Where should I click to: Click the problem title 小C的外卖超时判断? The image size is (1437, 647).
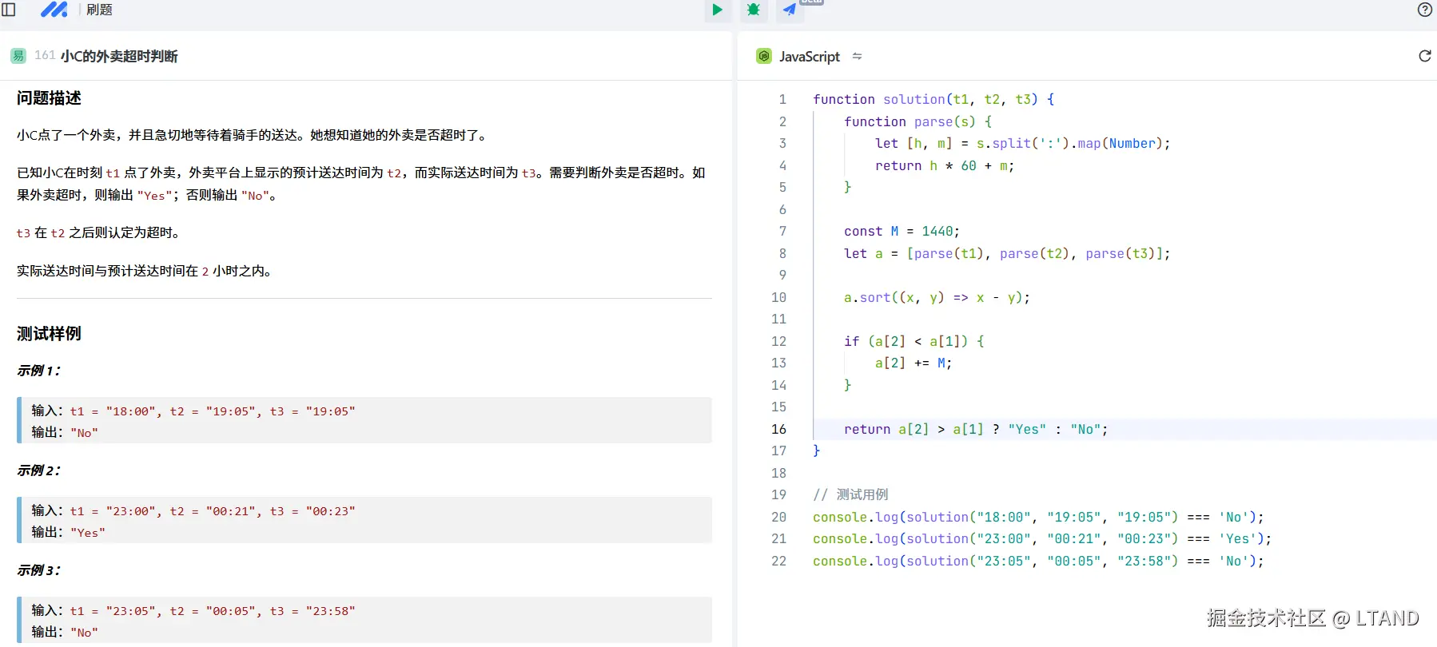[119, 56]
